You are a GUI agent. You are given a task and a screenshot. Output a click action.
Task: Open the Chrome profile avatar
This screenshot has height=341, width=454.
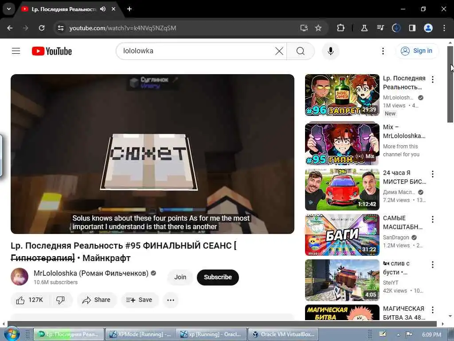coord(428,28)
